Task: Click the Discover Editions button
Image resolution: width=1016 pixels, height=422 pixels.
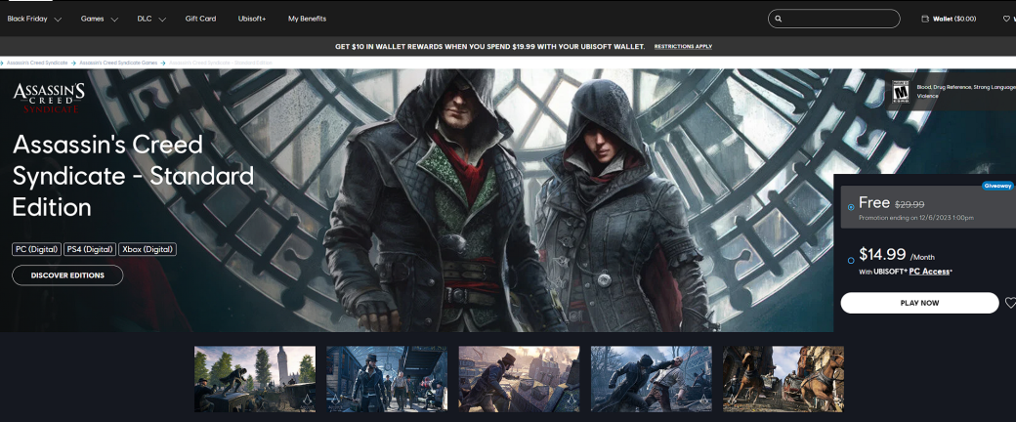Action: (67, 275)
